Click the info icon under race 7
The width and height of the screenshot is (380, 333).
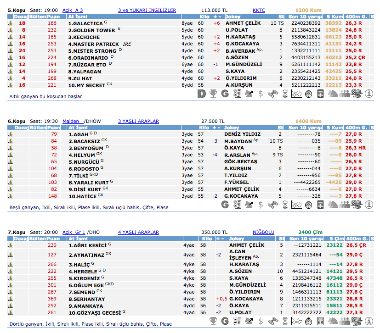click(x=369, y=321)
